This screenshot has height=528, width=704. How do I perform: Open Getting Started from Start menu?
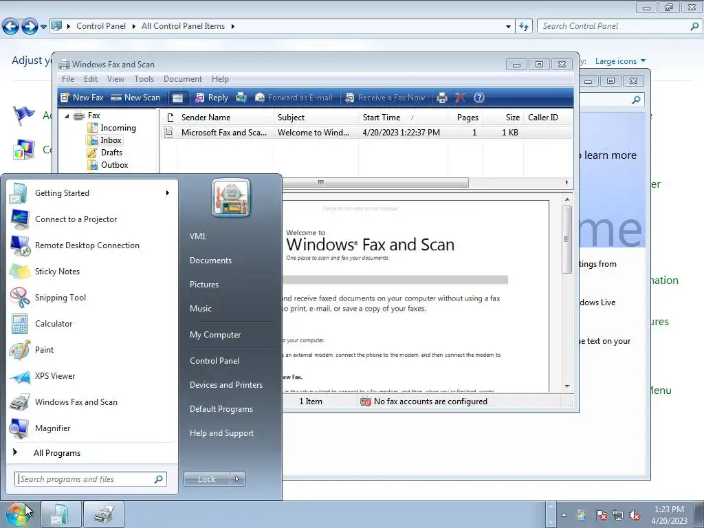(92, 193)
